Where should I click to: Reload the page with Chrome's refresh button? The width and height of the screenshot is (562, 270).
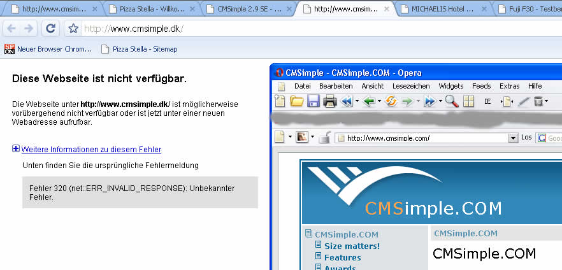click(50, 29)
